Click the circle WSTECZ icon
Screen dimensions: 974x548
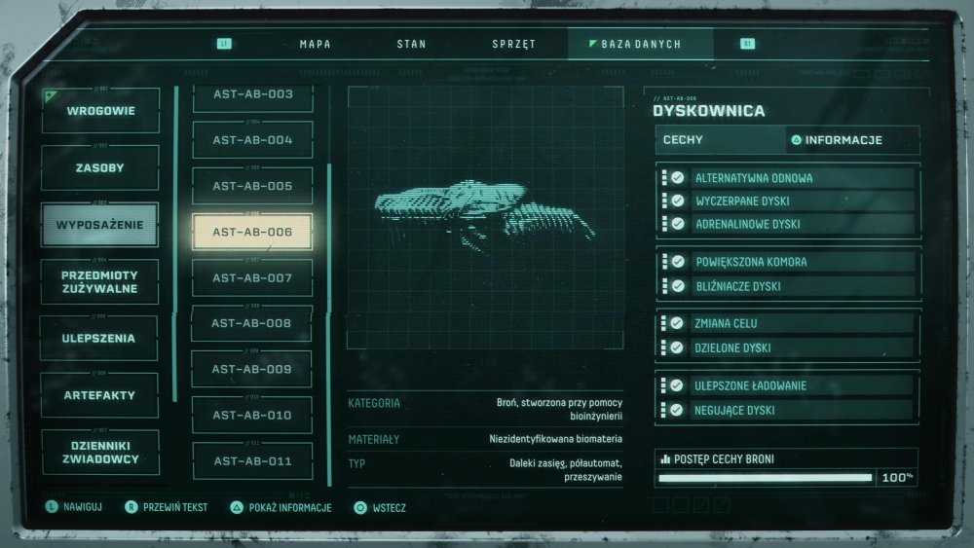click(x=360, y=508)
